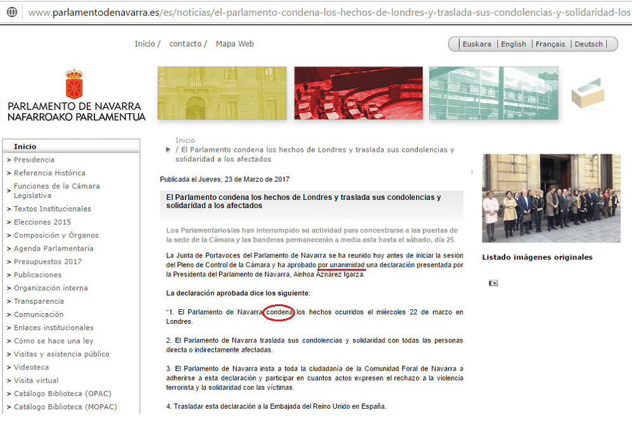The width and height of the screenshot is (632, 427).
Task: Open the parliamentarians group photo
Action: (x=551, y=198)
